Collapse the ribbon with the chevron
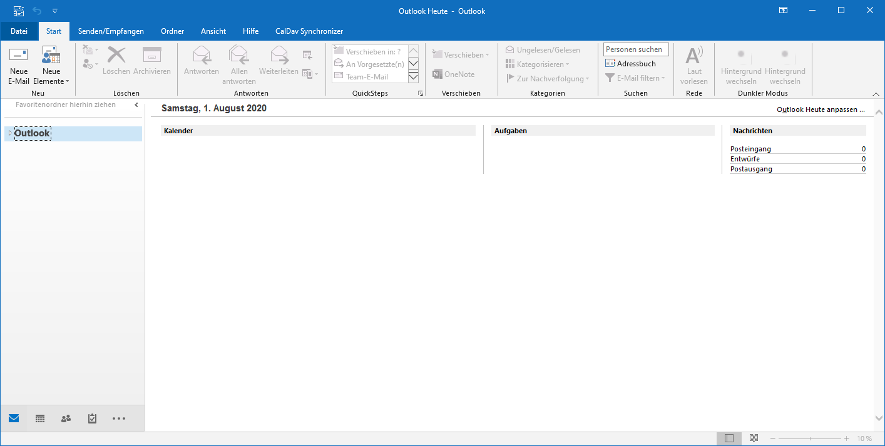 (875, 93)
